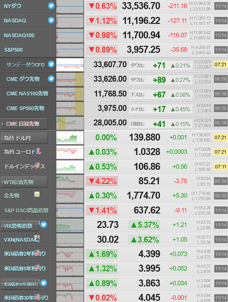Open the NYダウ mini chart
228x302 pixels.
[70, 7]
